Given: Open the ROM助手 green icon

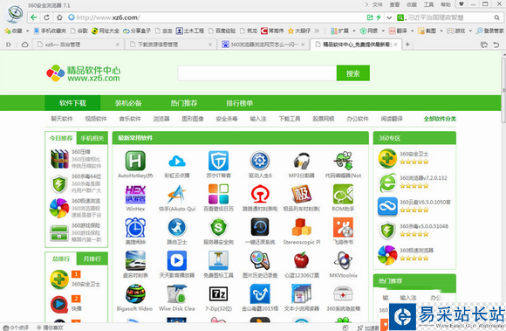Looking at the screenshot, I should 343,194.
